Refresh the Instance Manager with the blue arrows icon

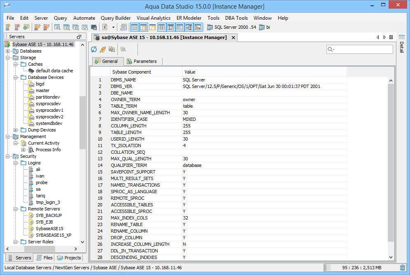(94, 49)
